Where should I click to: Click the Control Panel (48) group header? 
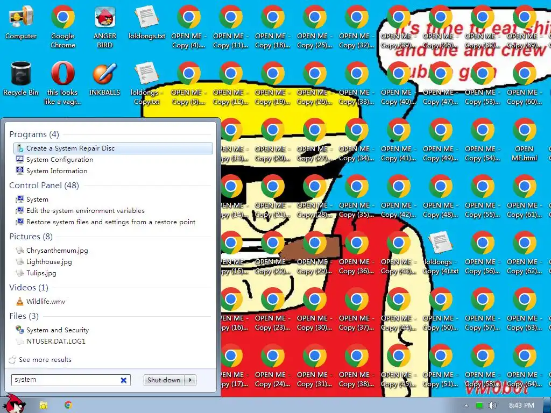pos(44,185)
